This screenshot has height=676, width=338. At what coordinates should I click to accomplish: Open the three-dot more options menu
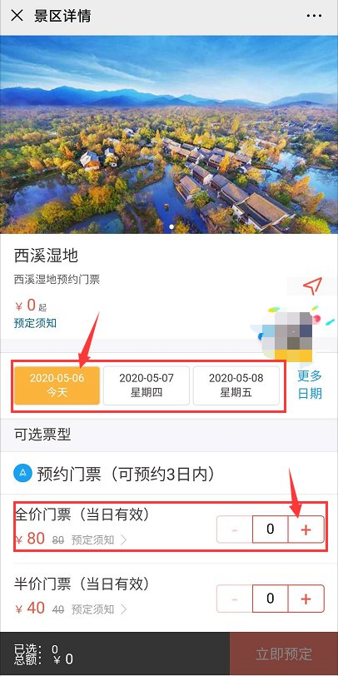(x=315, y=16)
